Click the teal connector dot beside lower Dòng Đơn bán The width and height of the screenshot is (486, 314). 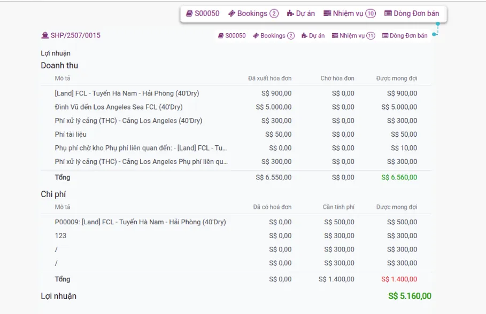[x=434, y=34]
